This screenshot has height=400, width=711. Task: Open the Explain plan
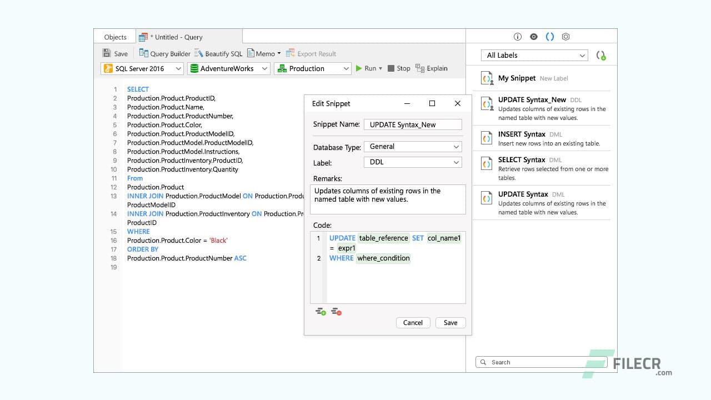(x=432, y=68)
